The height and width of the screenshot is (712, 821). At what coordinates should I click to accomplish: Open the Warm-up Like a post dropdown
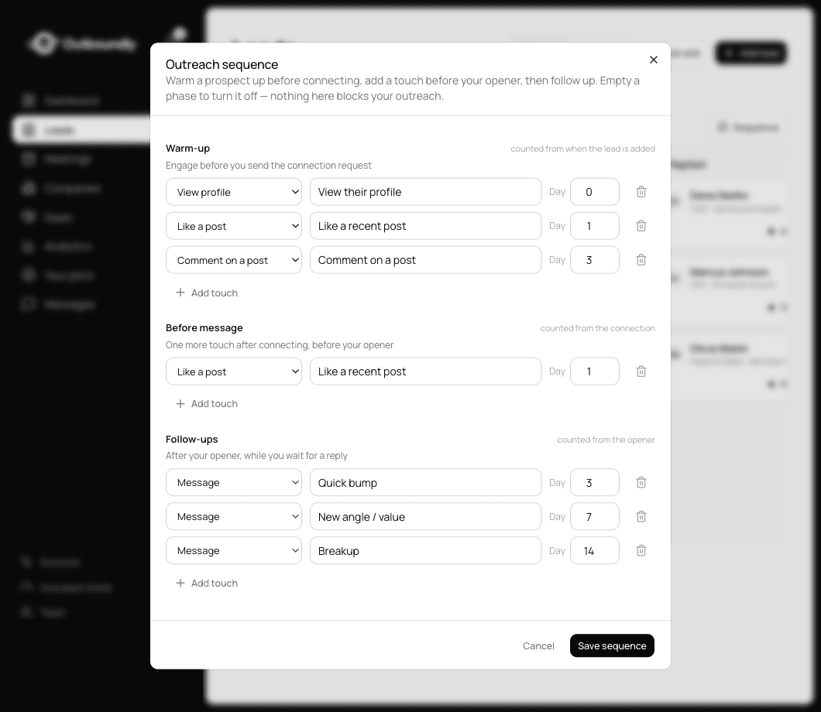coord(234,226)
